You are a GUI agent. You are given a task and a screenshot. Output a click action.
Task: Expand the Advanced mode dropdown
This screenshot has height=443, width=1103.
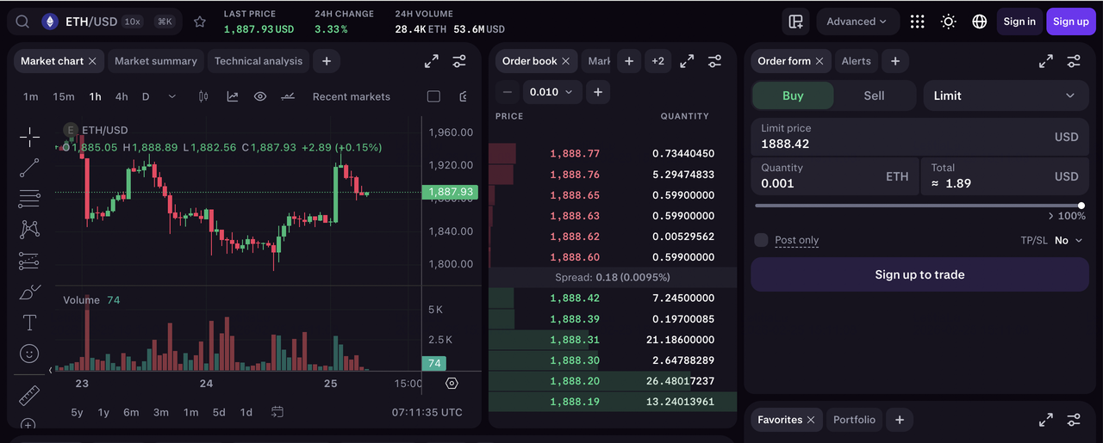857,22
